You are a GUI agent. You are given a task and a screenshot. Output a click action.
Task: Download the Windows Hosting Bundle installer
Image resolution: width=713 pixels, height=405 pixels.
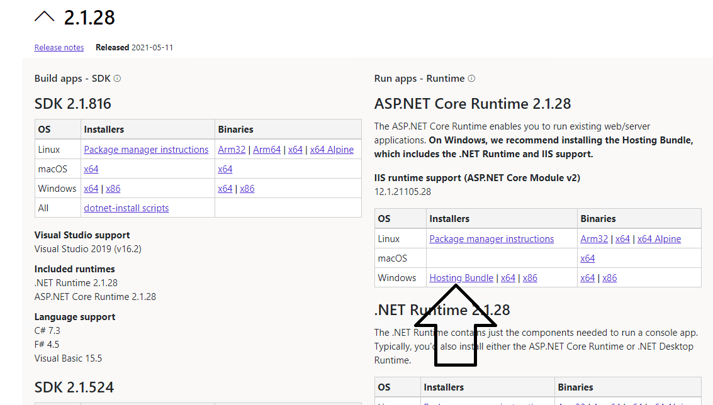click(461, 278)
